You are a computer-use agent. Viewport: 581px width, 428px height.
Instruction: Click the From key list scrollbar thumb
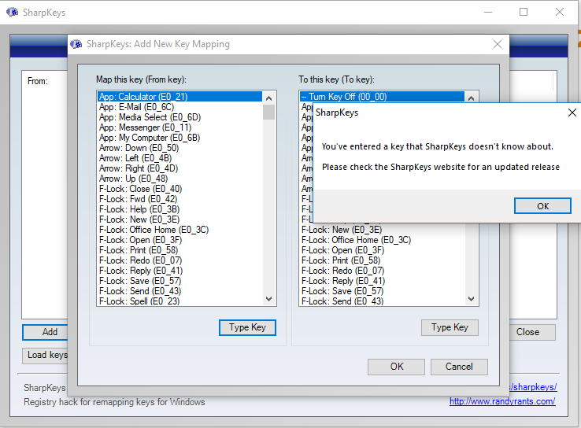pyautogui.click(x=268, y=113)
